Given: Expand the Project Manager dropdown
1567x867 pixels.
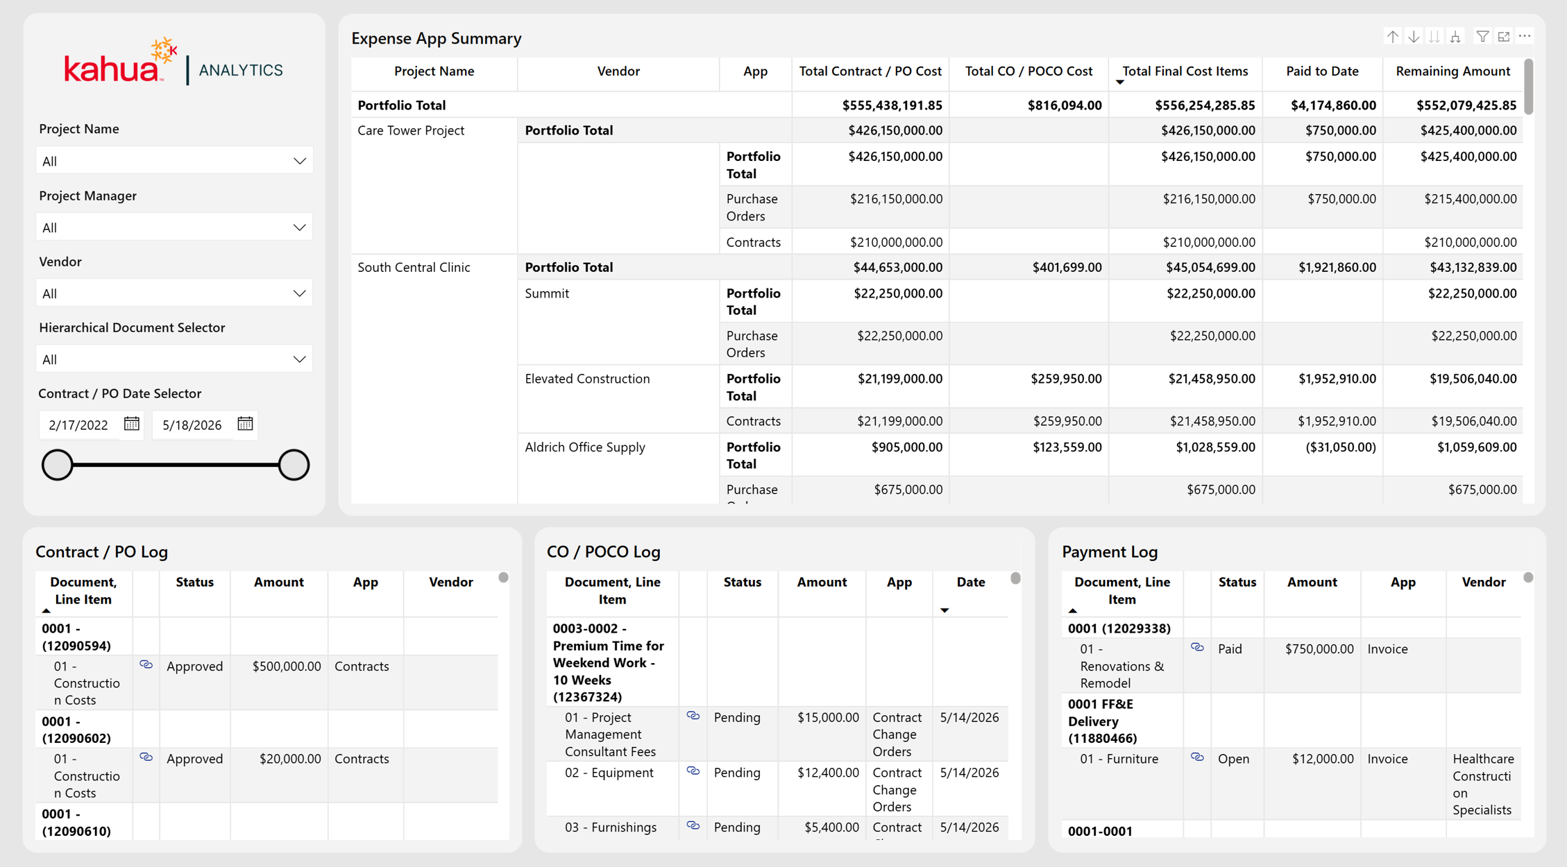Looking at the screenshot, I should [174, 228].
